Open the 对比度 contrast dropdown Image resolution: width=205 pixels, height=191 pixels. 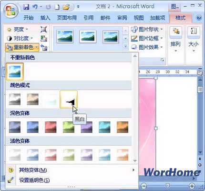point(20,38)
